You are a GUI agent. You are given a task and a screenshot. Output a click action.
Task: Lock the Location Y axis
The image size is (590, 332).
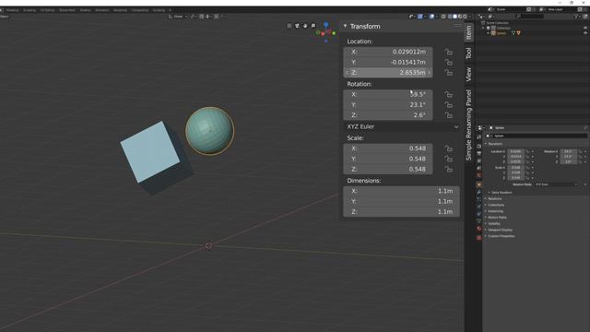[448, 62]
